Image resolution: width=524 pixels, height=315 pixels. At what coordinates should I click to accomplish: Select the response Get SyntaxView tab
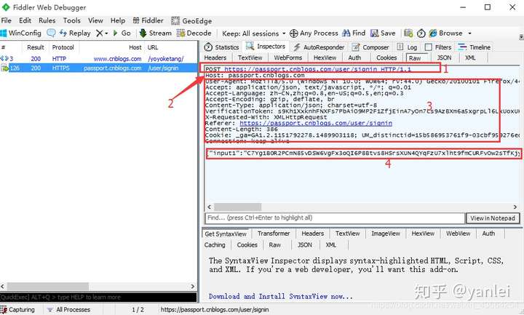pyautogui.click(x=226, y=234)
